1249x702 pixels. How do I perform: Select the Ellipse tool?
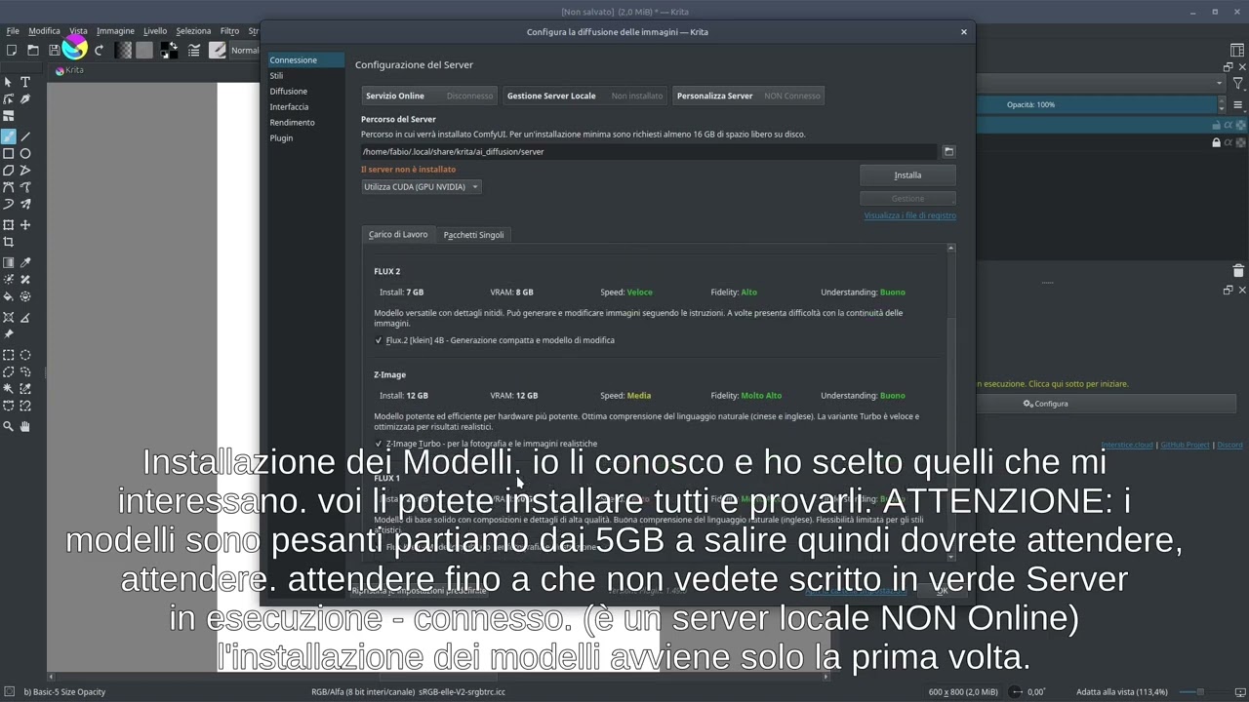point(25,153)
